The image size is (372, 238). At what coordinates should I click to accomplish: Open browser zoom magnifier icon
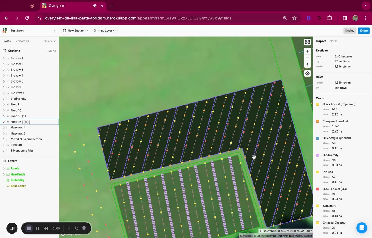(x=285, y=18)
